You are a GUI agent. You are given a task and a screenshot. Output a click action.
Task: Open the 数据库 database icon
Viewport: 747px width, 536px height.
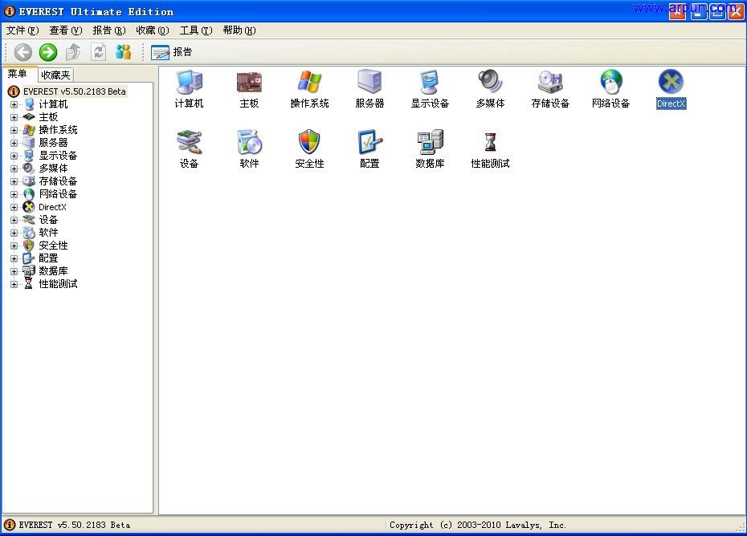point(430,143)
